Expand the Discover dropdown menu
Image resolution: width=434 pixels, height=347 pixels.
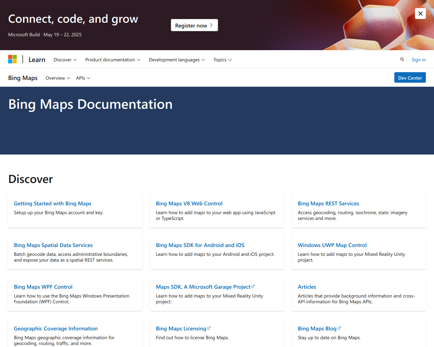click(x=65, y=60)
